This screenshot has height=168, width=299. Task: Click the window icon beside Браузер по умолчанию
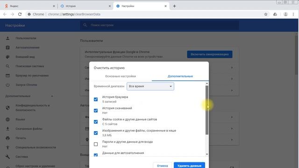tap(7, 76)
